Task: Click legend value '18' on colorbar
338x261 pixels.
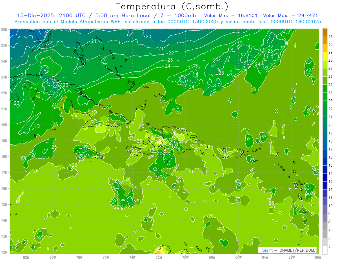Action: click(330, 141)
